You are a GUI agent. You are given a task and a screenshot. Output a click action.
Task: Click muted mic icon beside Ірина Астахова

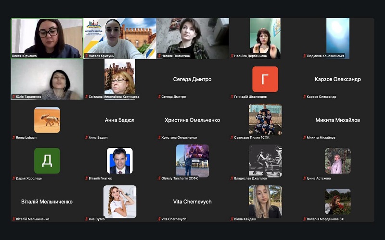click(x=305, y=179)
